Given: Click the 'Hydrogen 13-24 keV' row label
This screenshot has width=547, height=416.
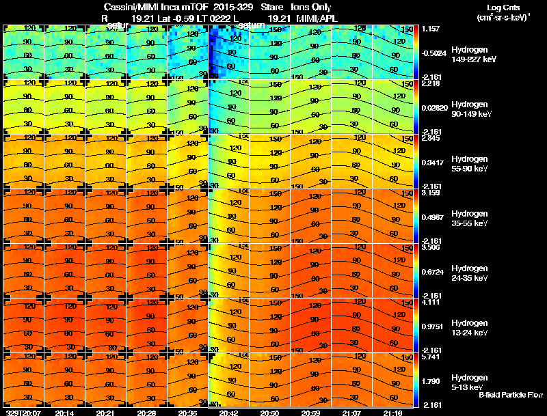Looking at the screenshot, I should [x=470, y=328].
